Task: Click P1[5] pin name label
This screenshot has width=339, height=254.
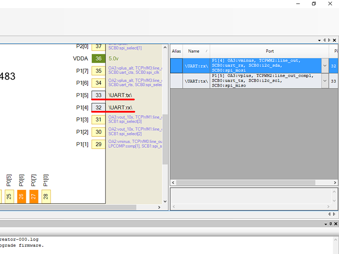Action: pos(82,95)
